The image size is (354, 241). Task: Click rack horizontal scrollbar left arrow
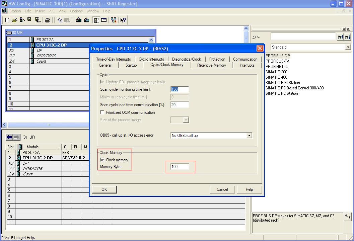point(4,125)
